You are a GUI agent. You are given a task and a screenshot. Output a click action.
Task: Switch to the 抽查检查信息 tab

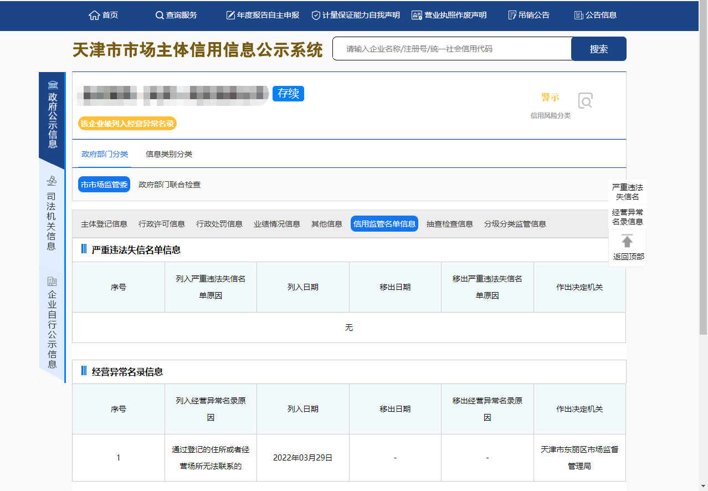pos(450,224)
